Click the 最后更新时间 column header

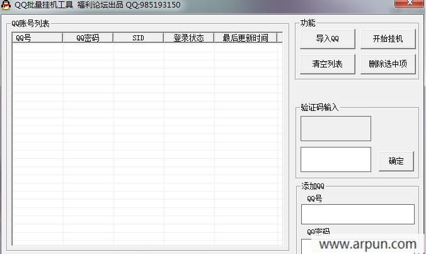[245, 38]
